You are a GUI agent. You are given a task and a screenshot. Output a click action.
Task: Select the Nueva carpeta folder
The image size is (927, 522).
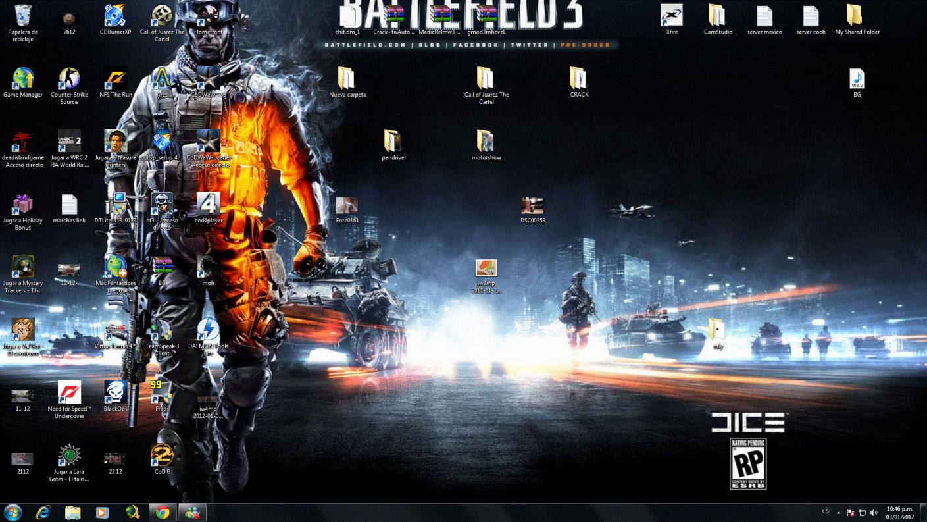click(x=347, y=78)
